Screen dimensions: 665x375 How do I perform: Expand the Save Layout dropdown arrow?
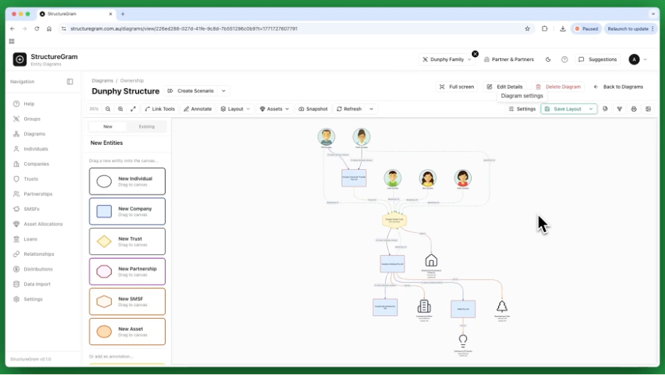click(x=591, y=109)
